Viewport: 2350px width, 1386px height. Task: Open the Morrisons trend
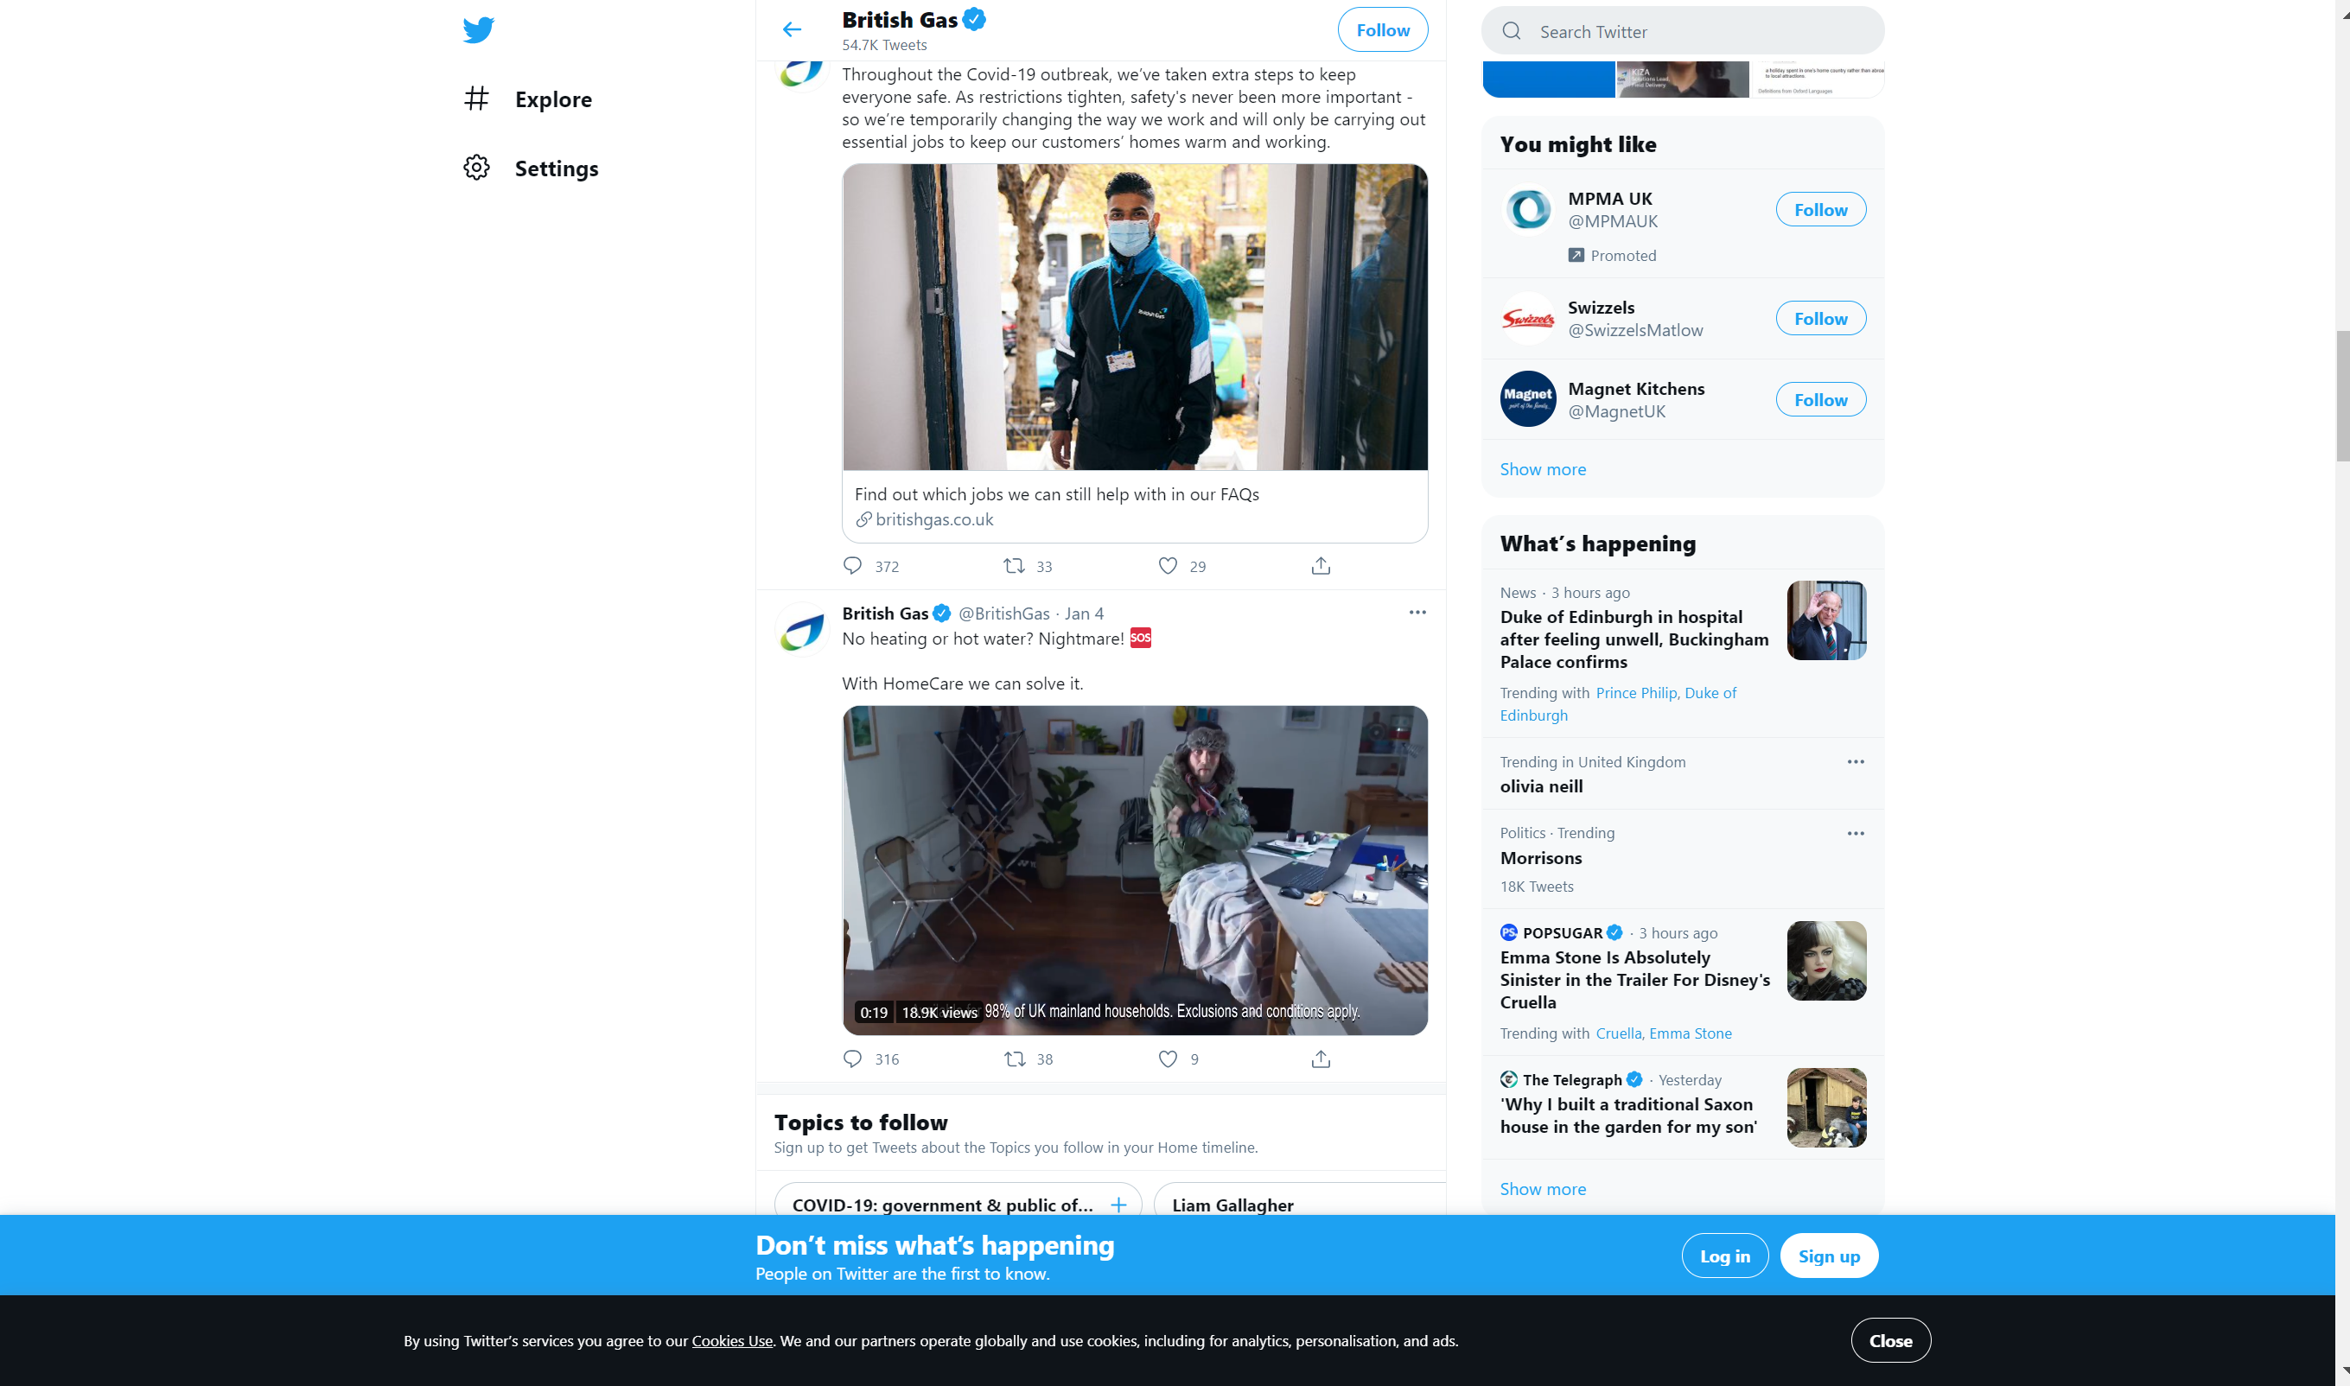point(1540,858)
